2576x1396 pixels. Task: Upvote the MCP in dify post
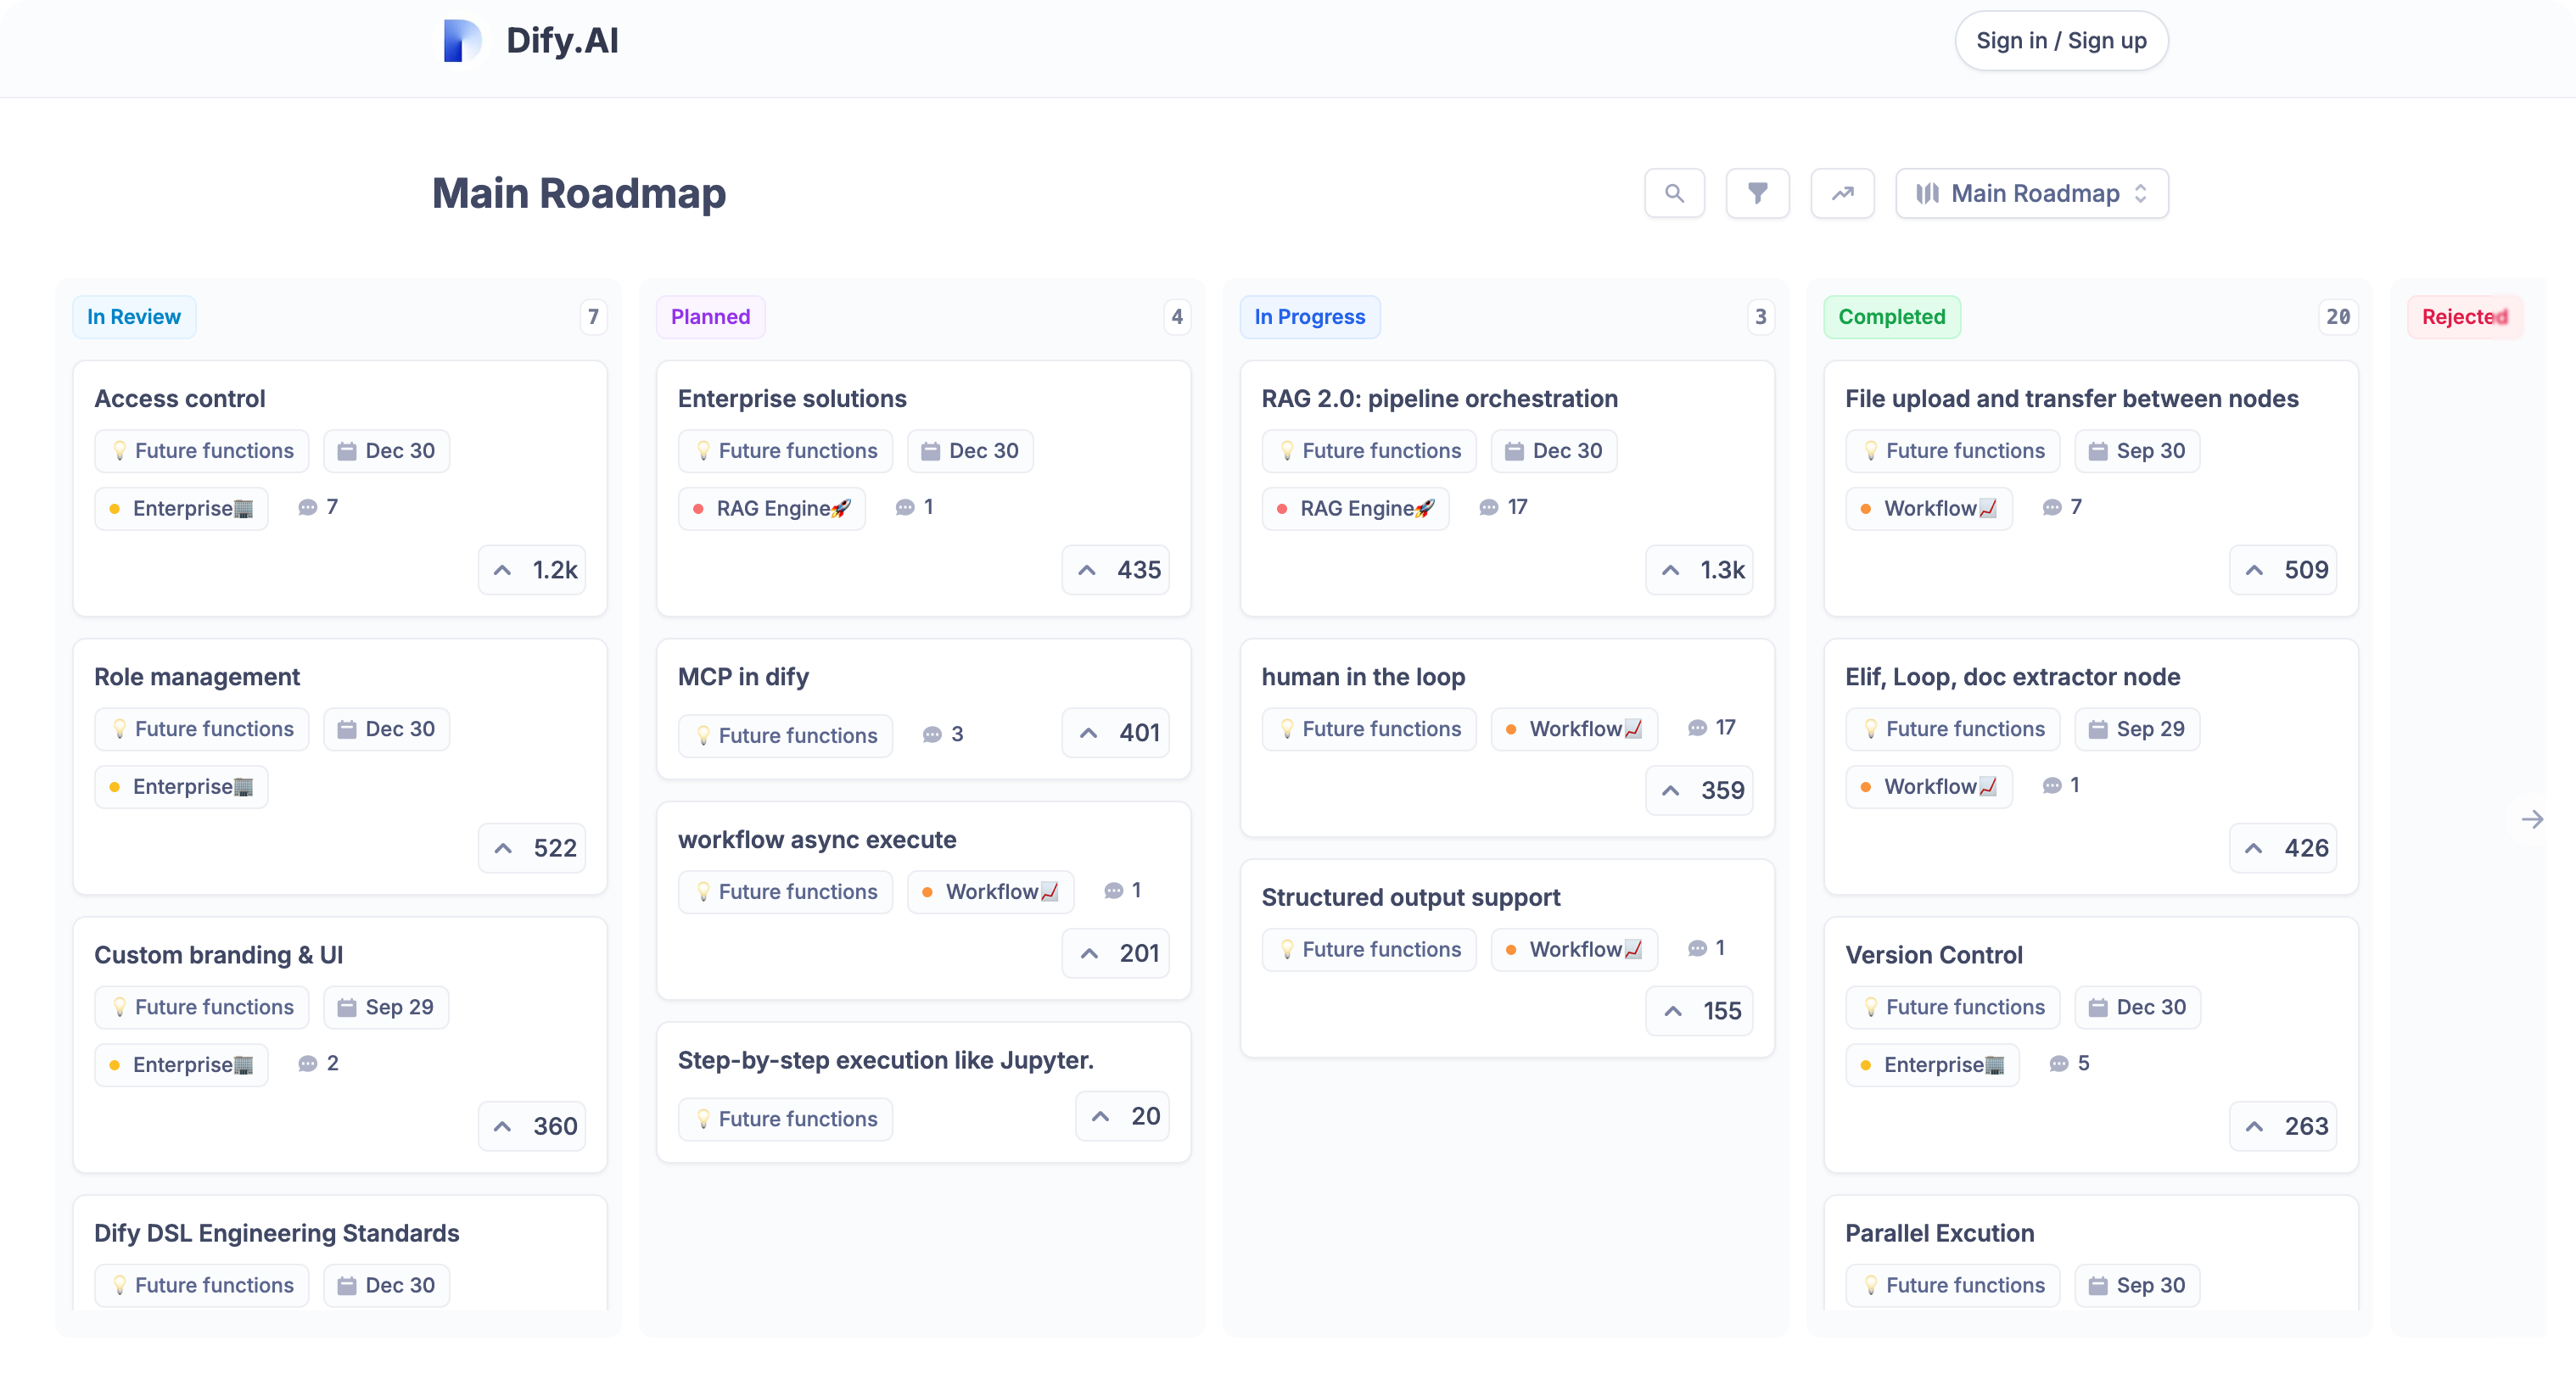(x=1116, y=733)
